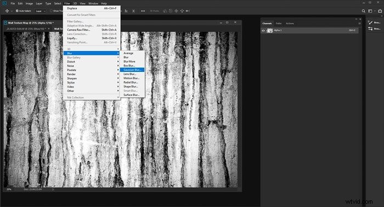Open the search magnifier icon
This screenshot has width=384, height=207.
click(363, 11)
